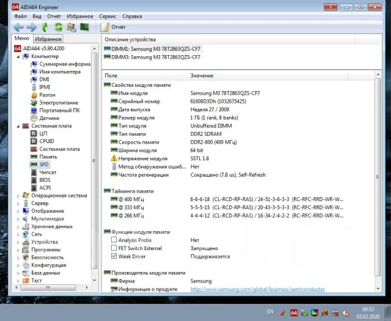The height and width of the screenshot is (321, 391).
Task: Click the users icon in the toolbar
Action: pyautogui.click(x=71, y=27)
